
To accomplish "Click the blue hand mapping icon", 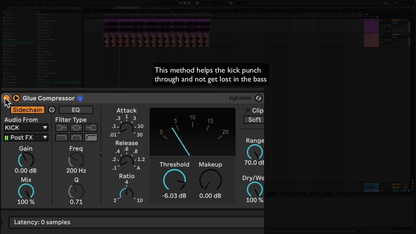I will point(80,98).
